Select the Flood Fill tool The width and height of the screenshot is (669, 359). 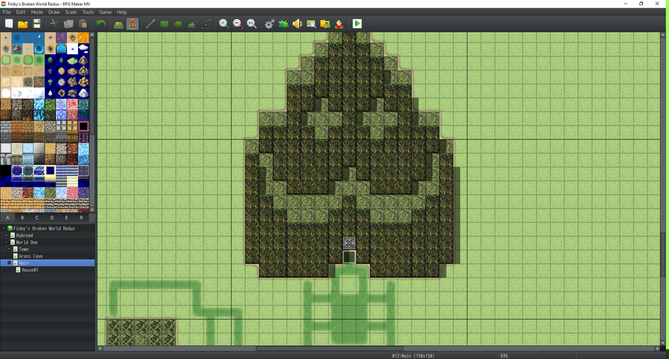[x=192, y=24]
